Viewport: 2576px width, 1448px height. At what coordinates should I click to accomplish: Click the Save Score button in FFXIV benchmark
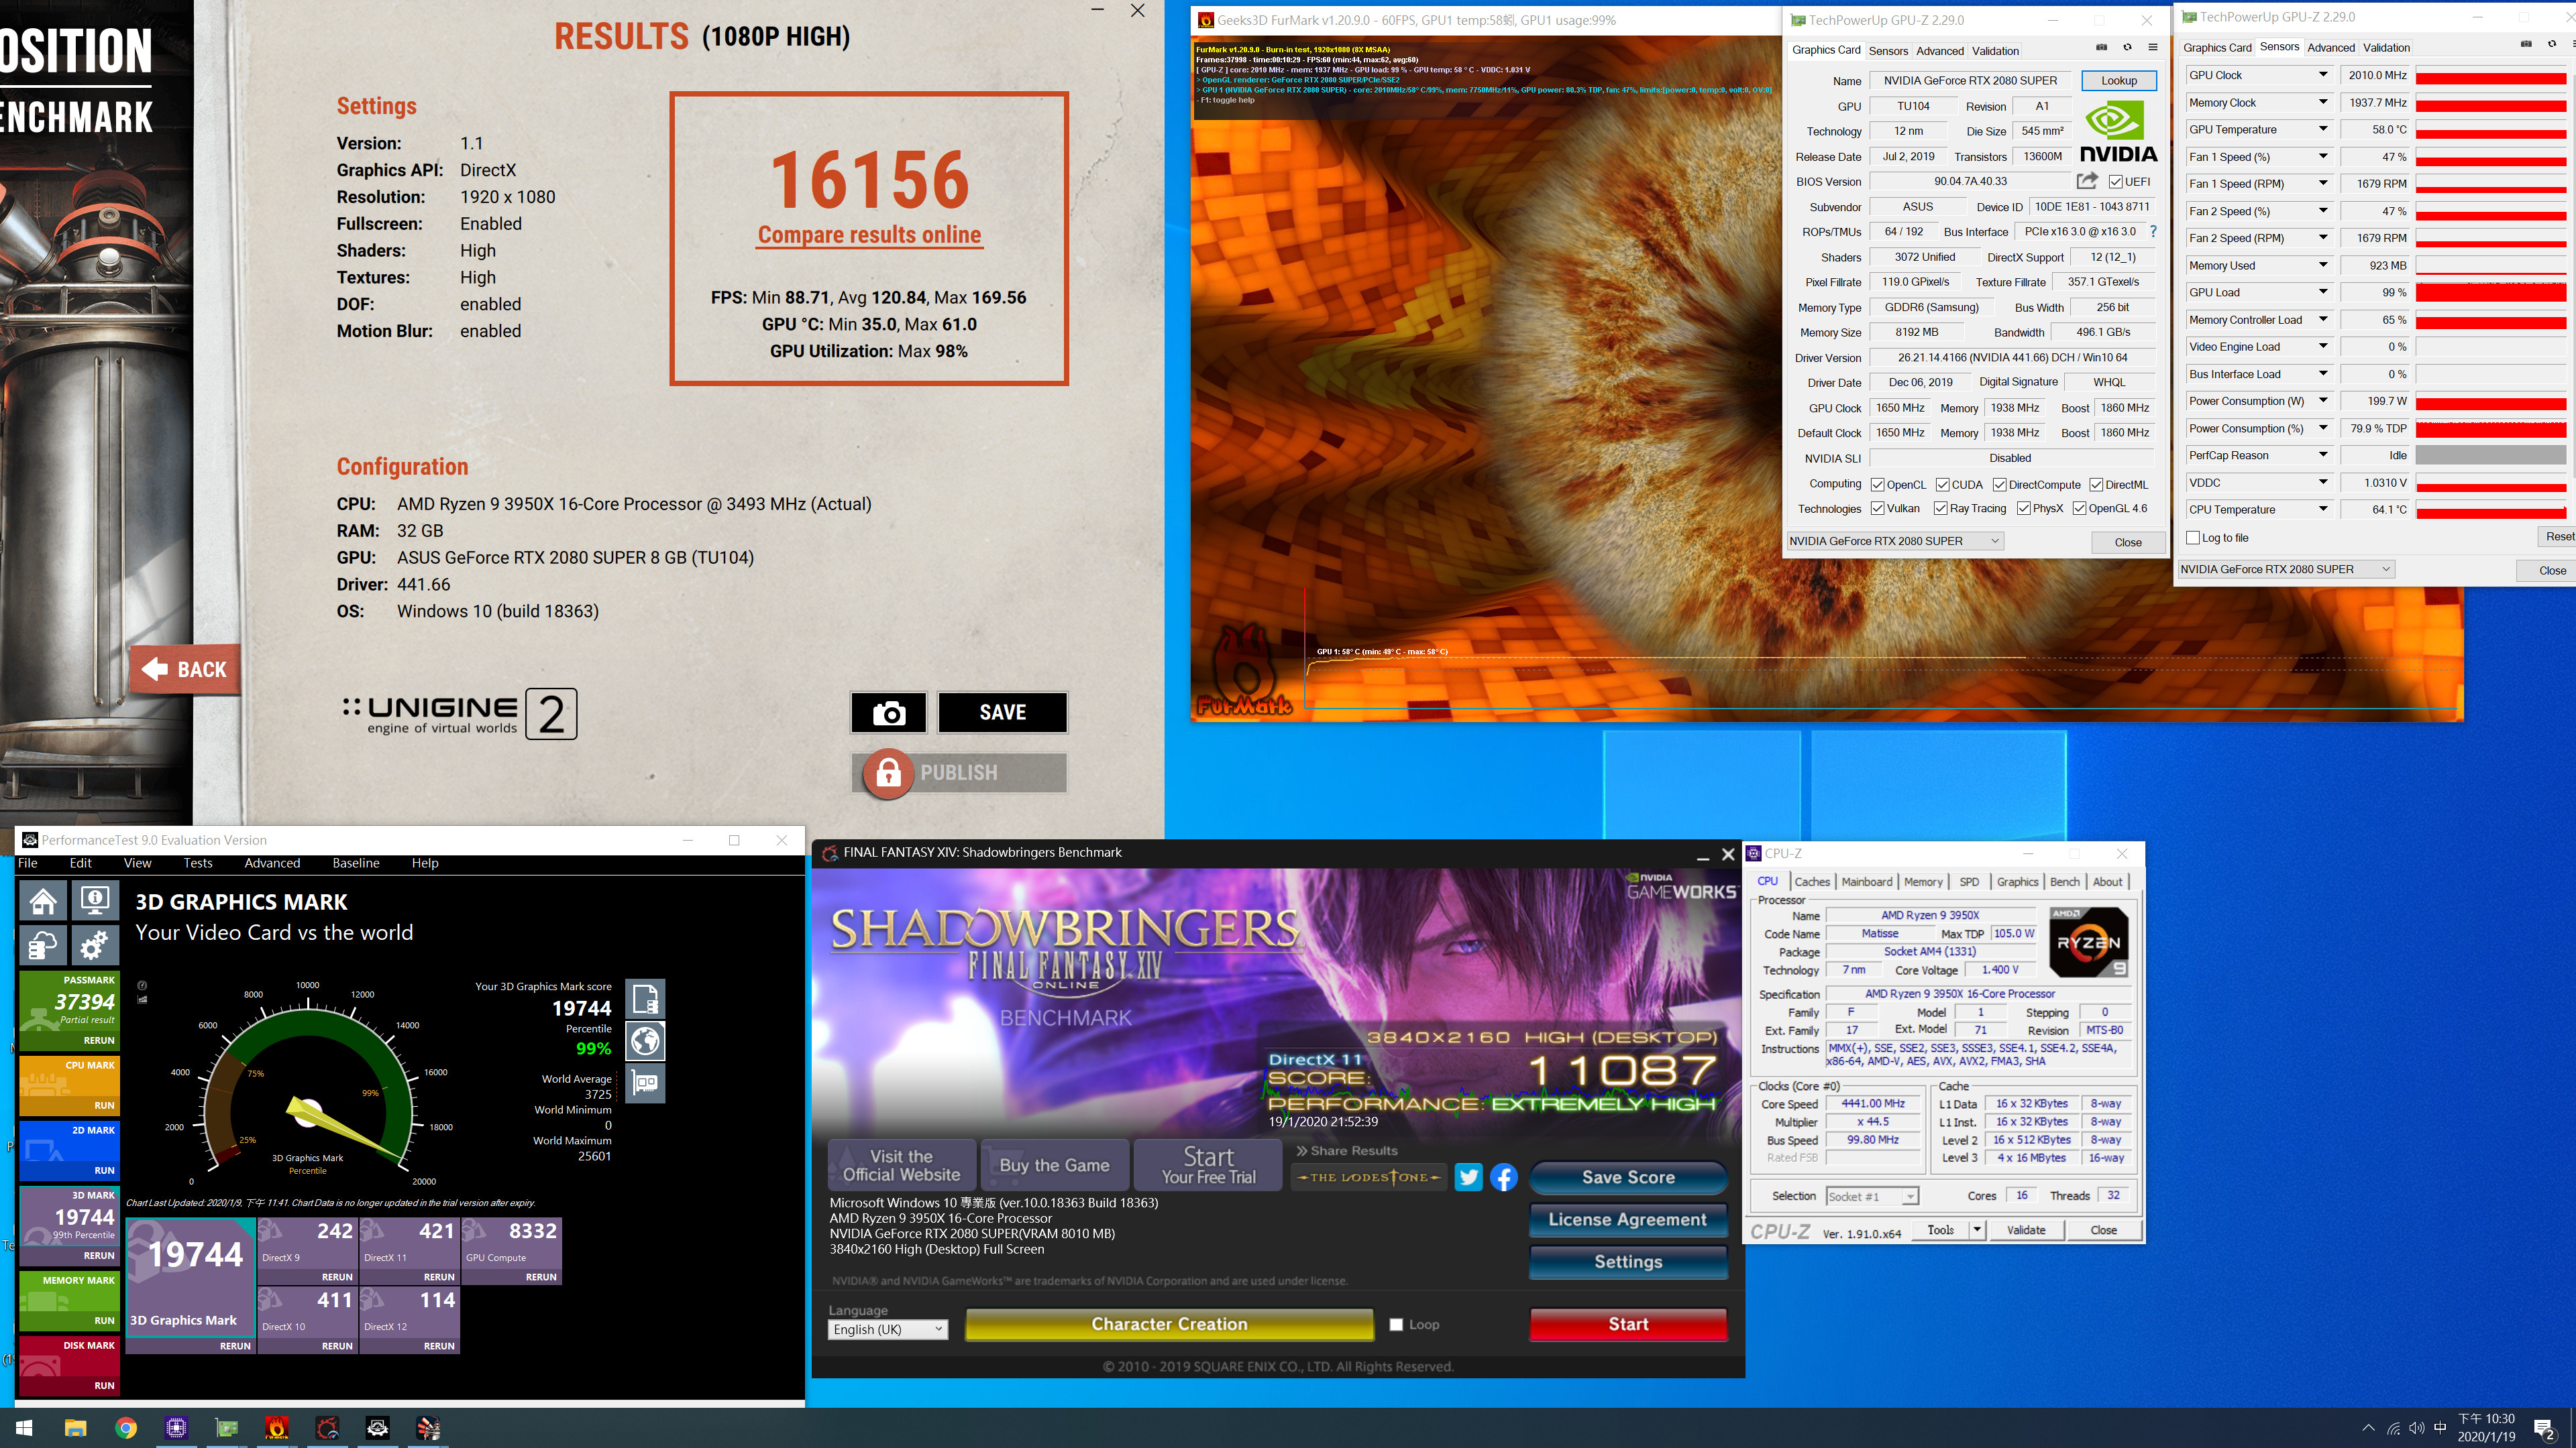(1628, 1177)
